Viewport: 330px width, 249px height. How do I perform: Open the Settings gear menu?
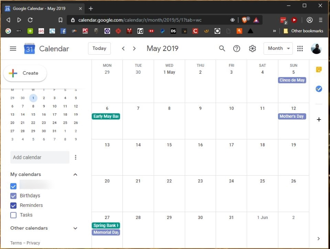(252, 49)
